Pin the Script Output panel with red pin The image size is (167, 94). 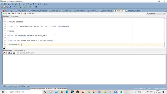tap(4, 53)
